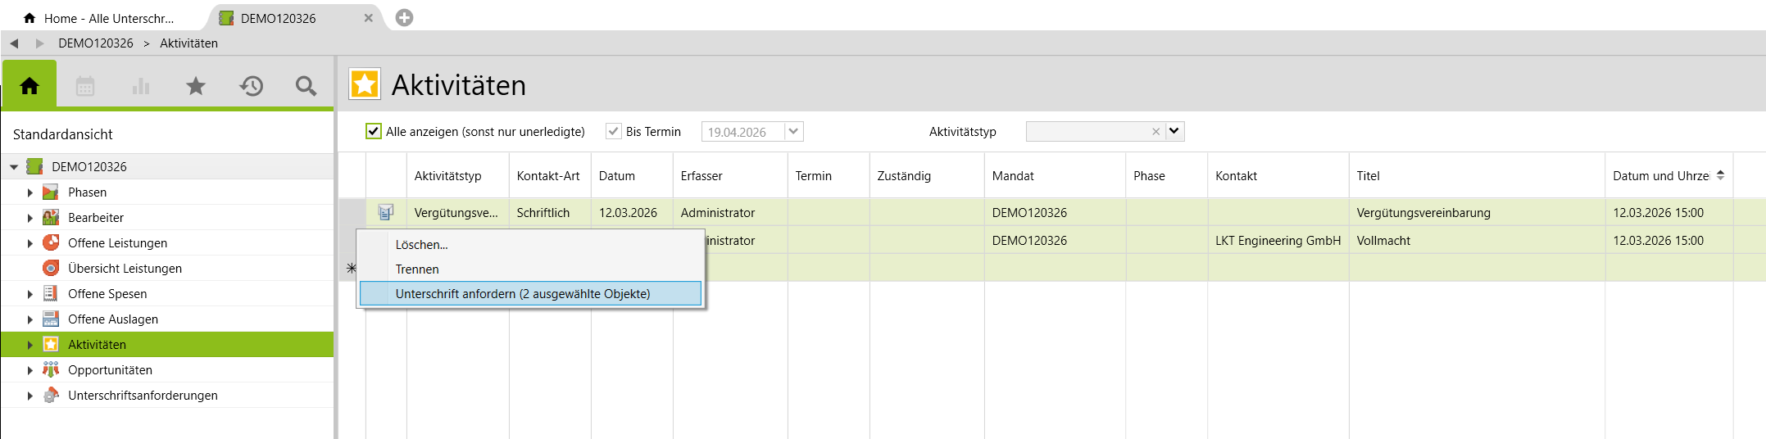Switch to the 'Home - Alle Unterschr...' tab
This screenshot has width=1766, height=439.
click(x=108, y=18)
